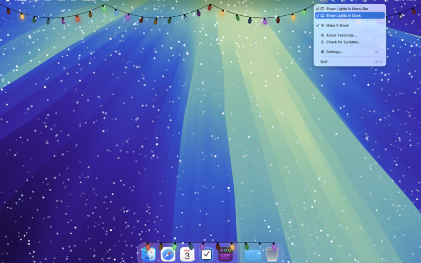Click the battery icon in menu bar
This screenshot has height=263, width=421.
(x=354, y=1)
